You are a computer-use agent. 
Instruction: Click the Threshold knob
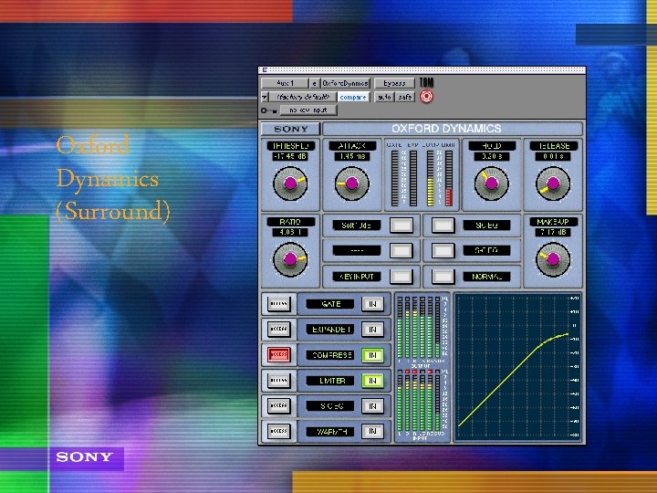pyautogui.click(x=290, y=184)
